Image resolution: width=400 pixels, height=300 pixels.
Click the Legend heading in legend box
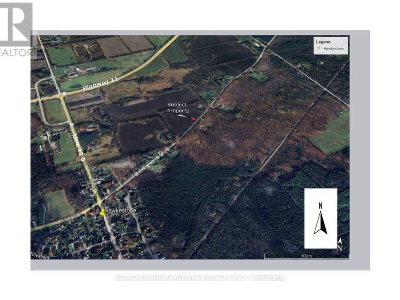tap(323, 42)
